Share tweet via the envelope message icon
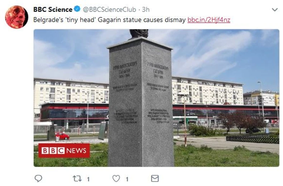The height and width of the screenshot is (186, 283). tap(155, 178)
